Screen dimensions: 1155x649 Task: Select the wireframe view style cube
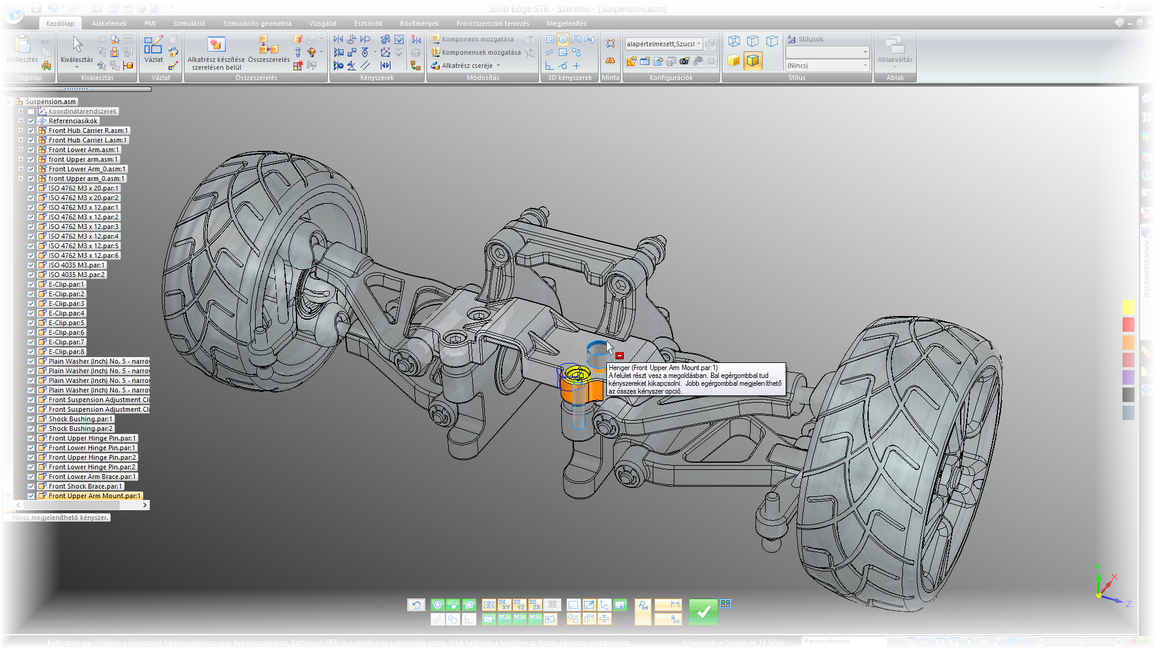pyautogui.click(x=734, y=41)
